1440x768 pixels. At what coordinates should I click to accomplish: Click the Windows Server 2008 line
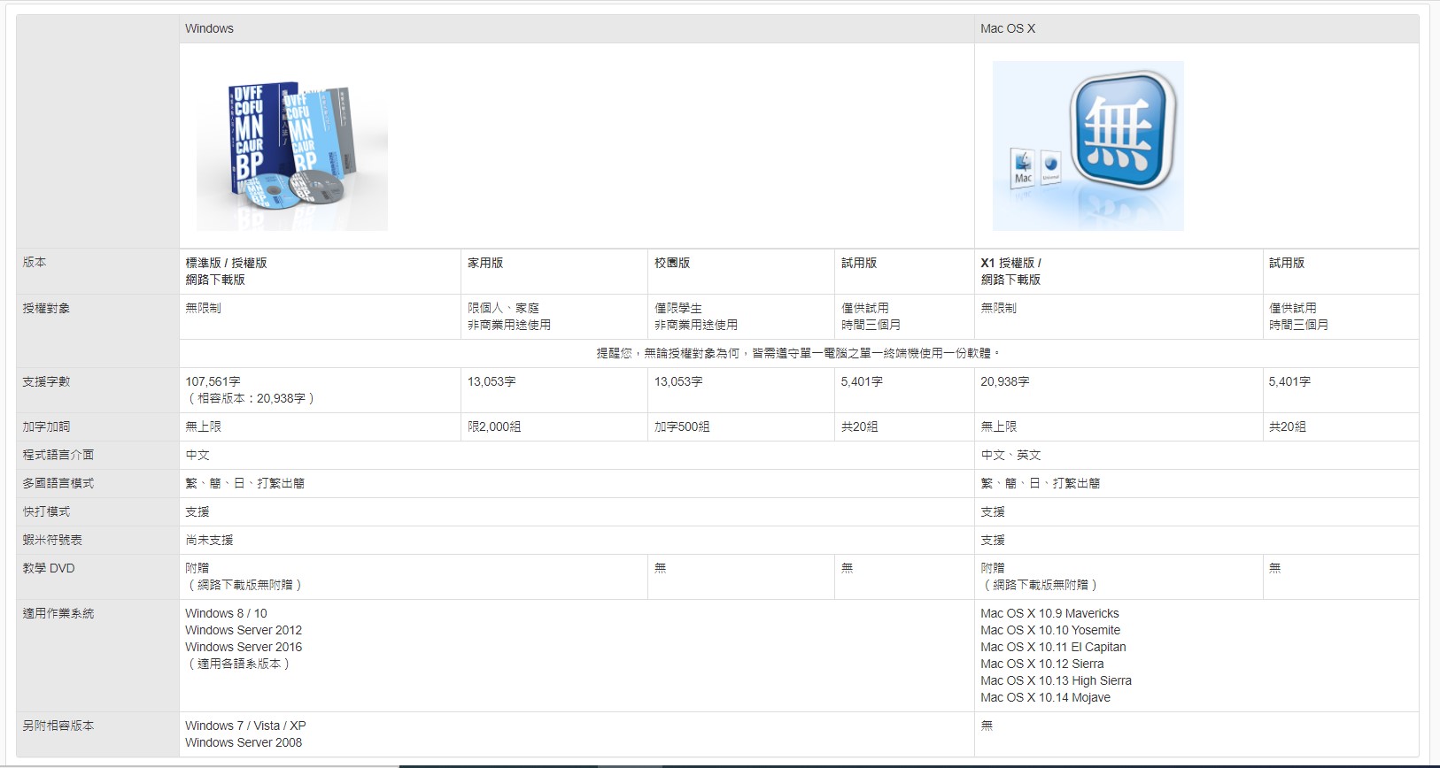[x=244, y=742]
